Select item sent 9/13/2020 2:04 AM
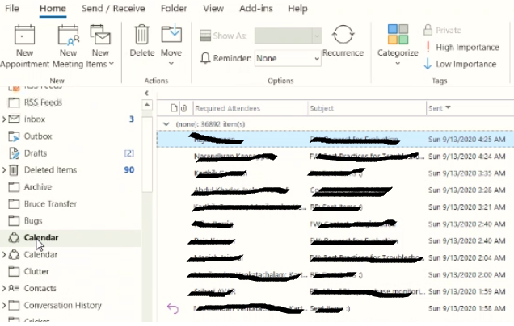514x326 pixels. click(335, 258)
